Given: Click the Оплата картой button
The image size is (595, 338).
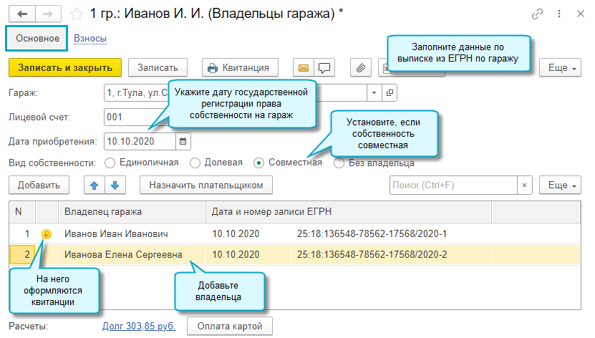Looking at the screenshot, I should [230, 327].
